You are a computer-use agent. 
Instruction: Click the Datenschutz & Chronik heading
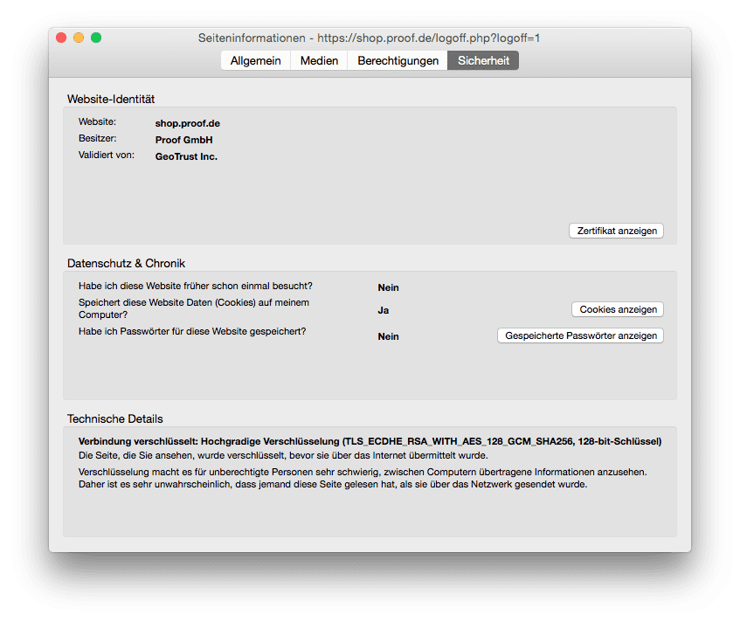tap(126, 263)
